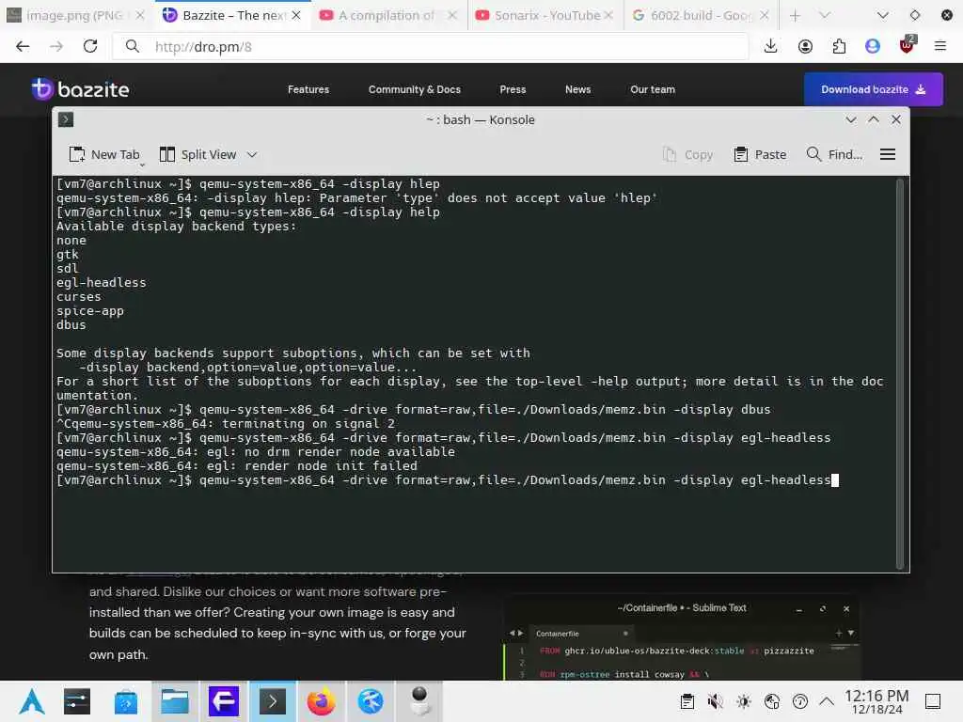963x722 pixels.
Task: Open the Press nav item
Action: pos(513,89)
